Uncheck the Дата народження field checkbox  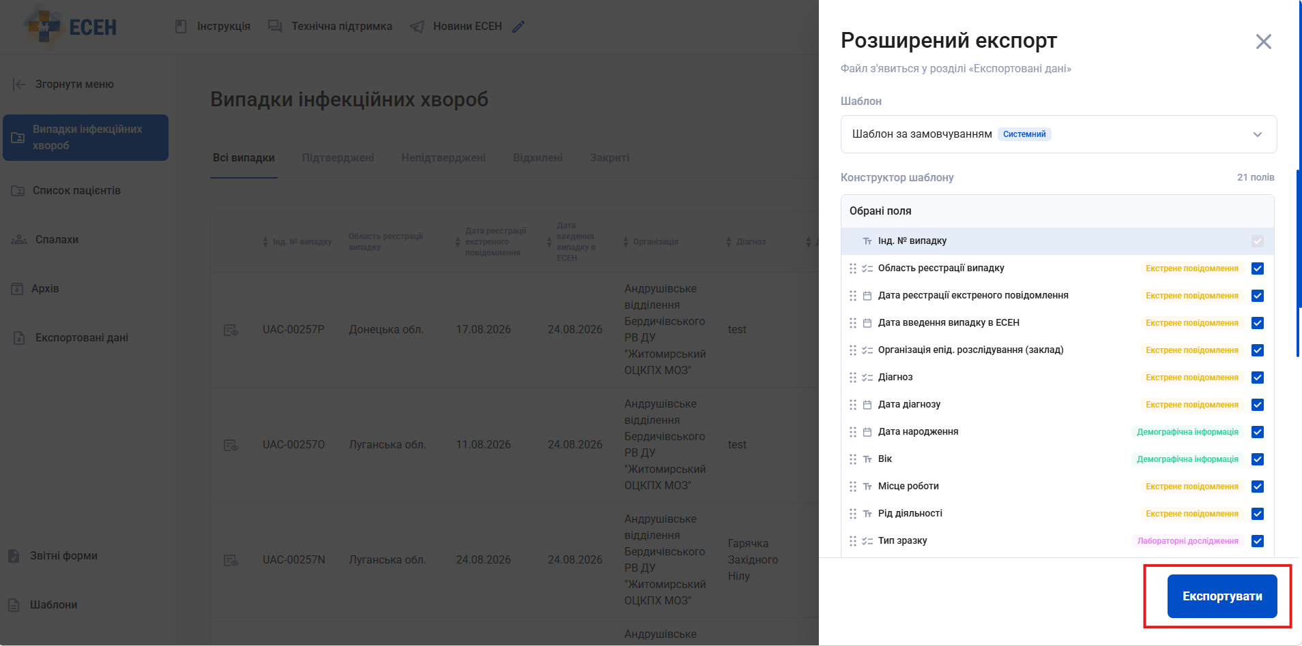pos(1258,432)
